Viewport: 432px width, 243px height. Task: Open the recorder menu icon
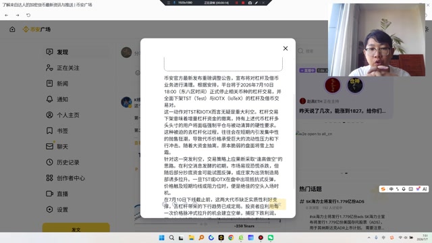169,3
